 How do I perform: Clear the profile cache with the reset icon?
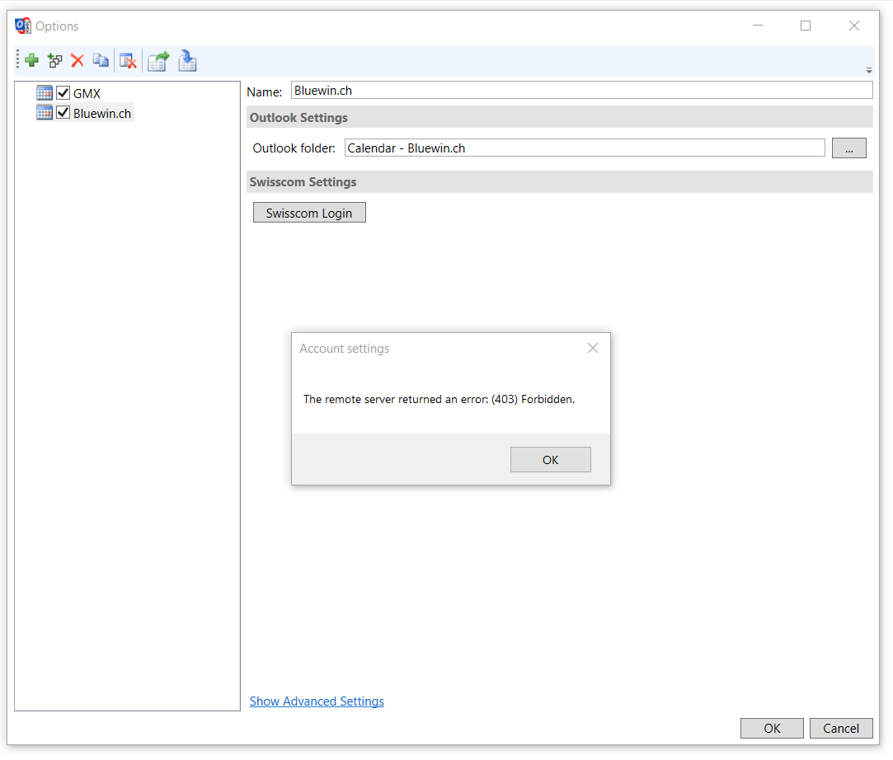(x=128, y=60)
